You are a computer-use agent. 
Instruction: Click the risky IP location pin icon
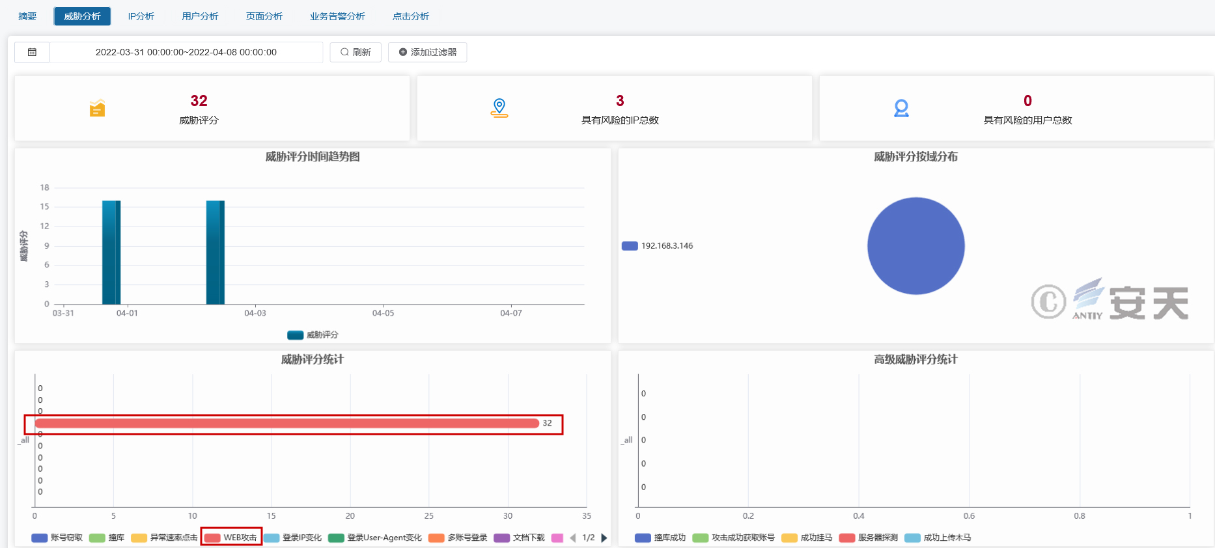(499, 108)
